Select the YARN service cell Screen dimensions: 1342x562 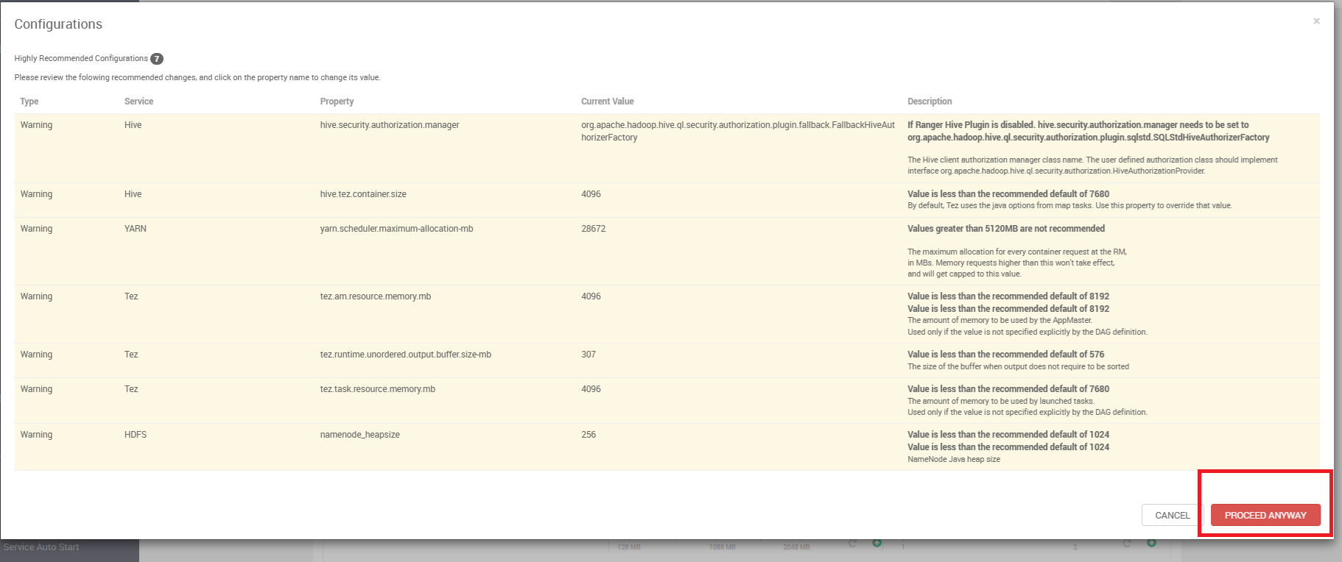[136, 229]
